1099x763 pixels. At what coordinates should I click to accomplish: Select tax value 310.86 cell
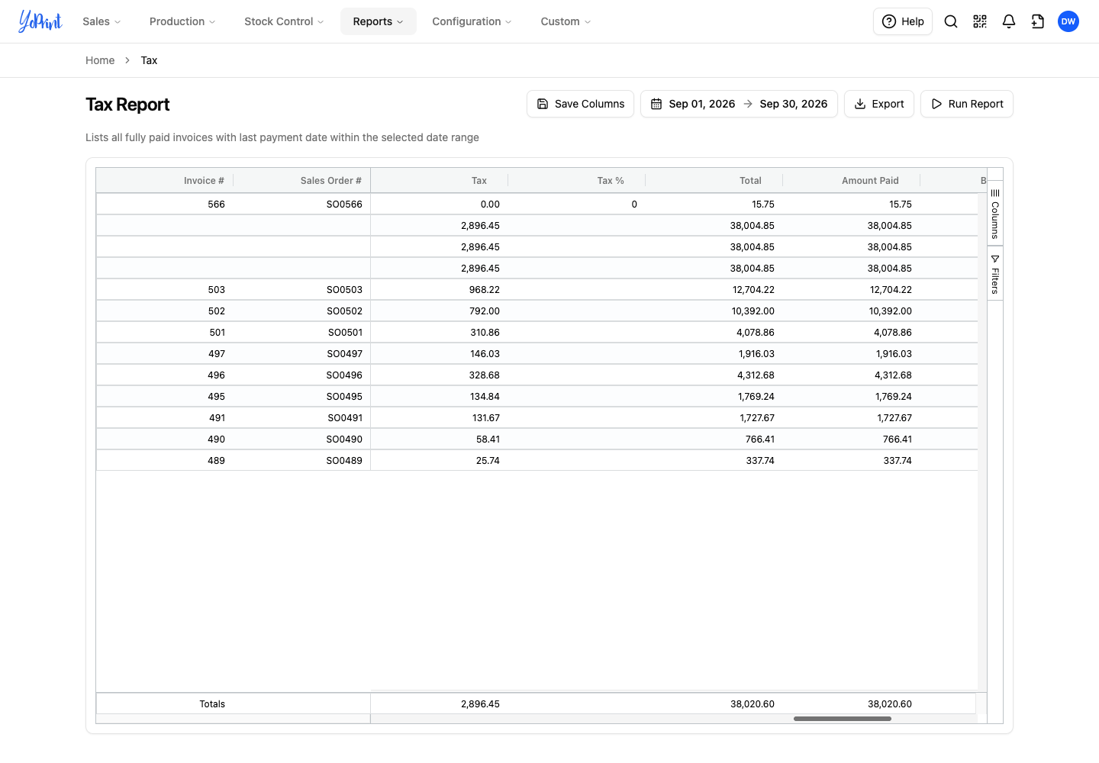[x=440, y=333]
